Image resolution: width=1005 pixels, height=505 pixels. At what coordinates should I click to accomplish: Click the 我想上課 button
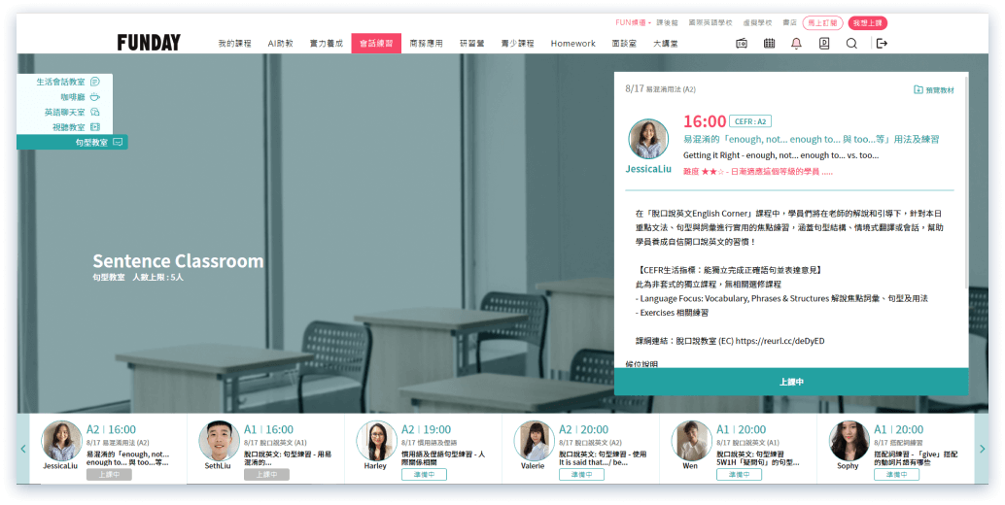[867, 22]
